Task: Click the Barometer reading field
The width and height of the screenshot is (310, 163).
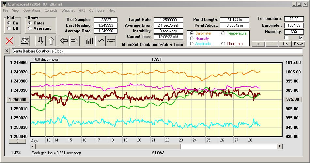Action: coord(294,25)
